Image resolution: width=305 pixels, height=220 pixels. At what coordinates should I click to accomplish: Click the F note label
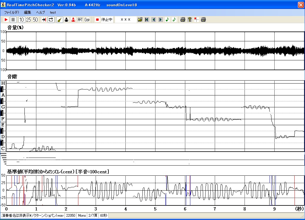coord(3,119)
